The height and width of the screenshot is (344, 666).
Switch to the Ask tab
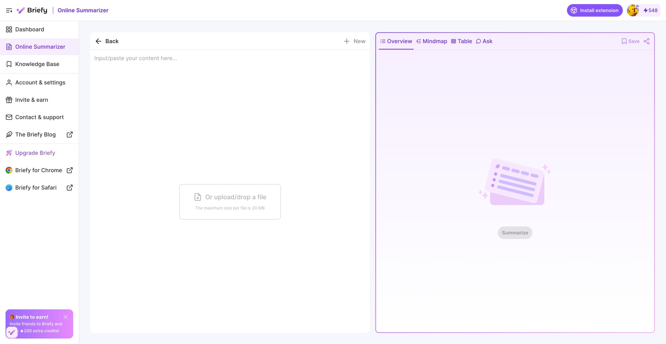click(484, 41)
